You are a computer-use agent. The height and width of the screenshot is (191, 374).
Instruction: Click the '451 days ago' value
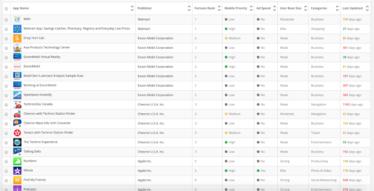(352, 48)
